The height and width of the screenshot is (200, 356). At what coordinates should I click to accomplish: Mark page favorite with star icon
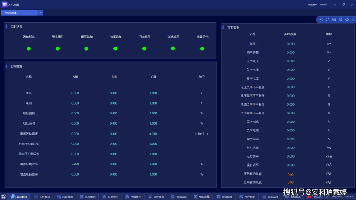click(x=347, y=20)
